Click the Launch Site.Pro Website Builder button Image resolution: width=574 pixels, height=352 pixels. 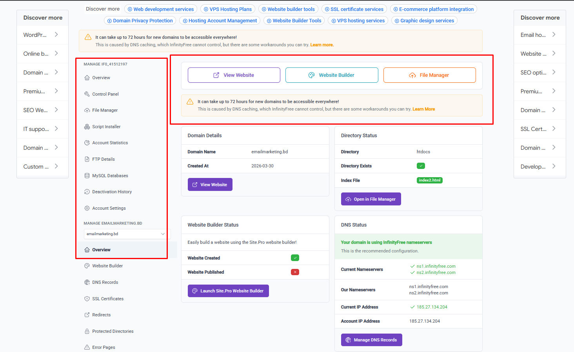click(x=228, y=291)
